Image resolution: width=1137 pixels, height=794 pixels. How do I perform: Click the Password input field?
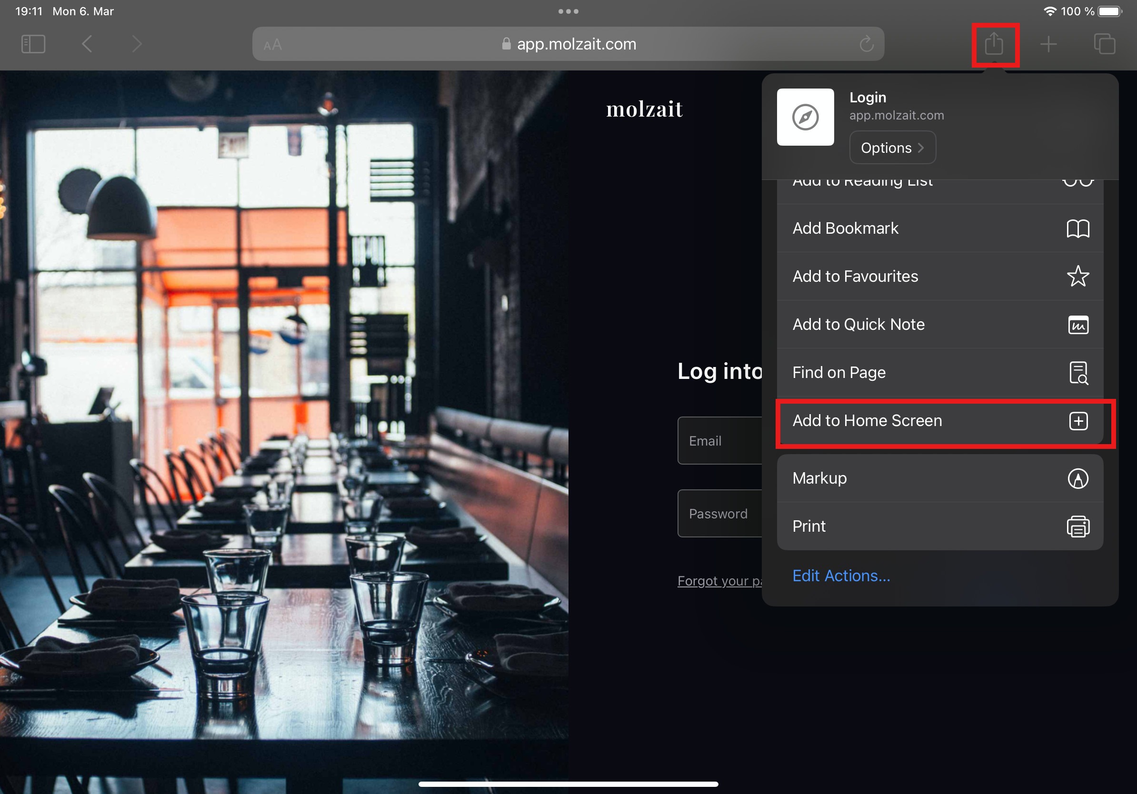click(719, 513)
